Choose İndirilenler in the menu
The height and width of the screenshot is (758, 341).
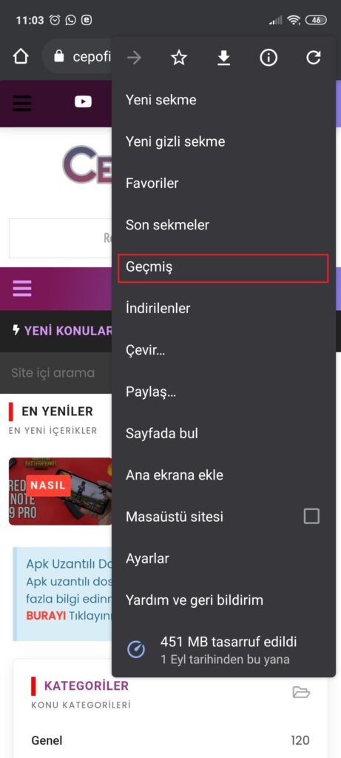click(x=223, y=309)
